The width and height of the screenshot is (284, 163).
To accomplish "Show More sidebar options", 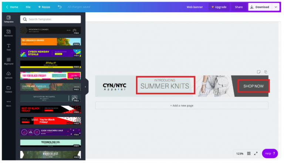I will pos(9,103).
